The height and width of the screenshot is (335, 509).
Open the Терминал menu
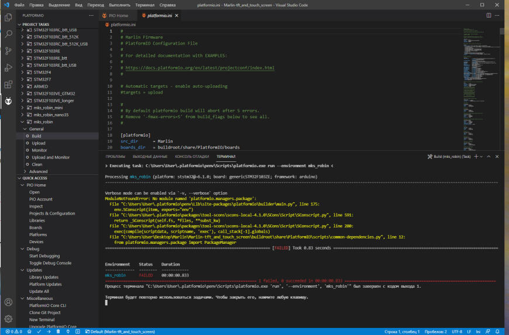tap(145, 5)
